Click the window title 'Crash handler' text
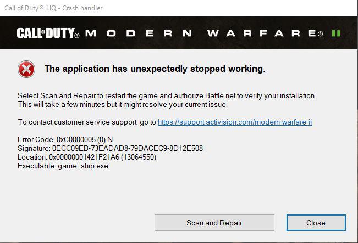The image size is (358, 243). point(82,8)
